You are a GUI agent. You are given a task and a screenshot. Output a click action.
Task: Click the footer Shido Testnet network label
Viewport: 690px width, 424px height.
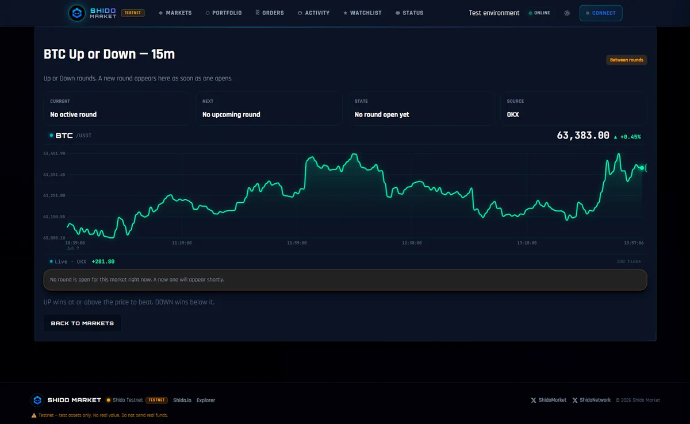point(124,400)
